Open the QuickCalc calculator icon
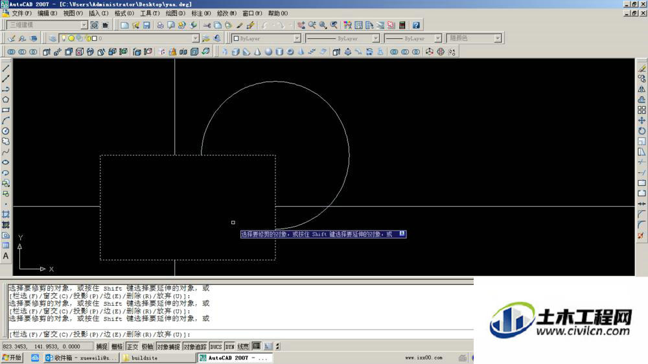The width and height of the screenshot is (648, 364). tap(402, 25)
